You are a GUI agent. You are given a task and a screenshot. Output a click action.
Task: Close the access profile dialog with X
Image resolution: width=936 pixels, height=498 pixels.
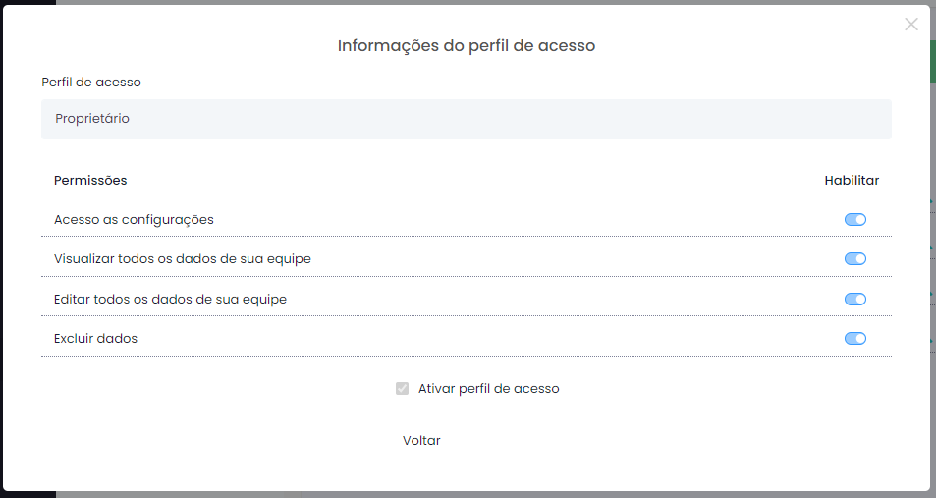pyautogui.click(x=910, y=24)
